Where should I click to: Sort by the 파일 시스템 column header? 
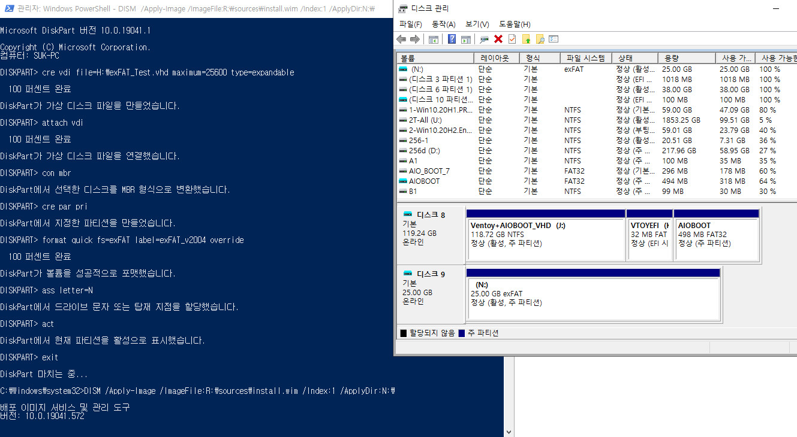pos(587,58)
